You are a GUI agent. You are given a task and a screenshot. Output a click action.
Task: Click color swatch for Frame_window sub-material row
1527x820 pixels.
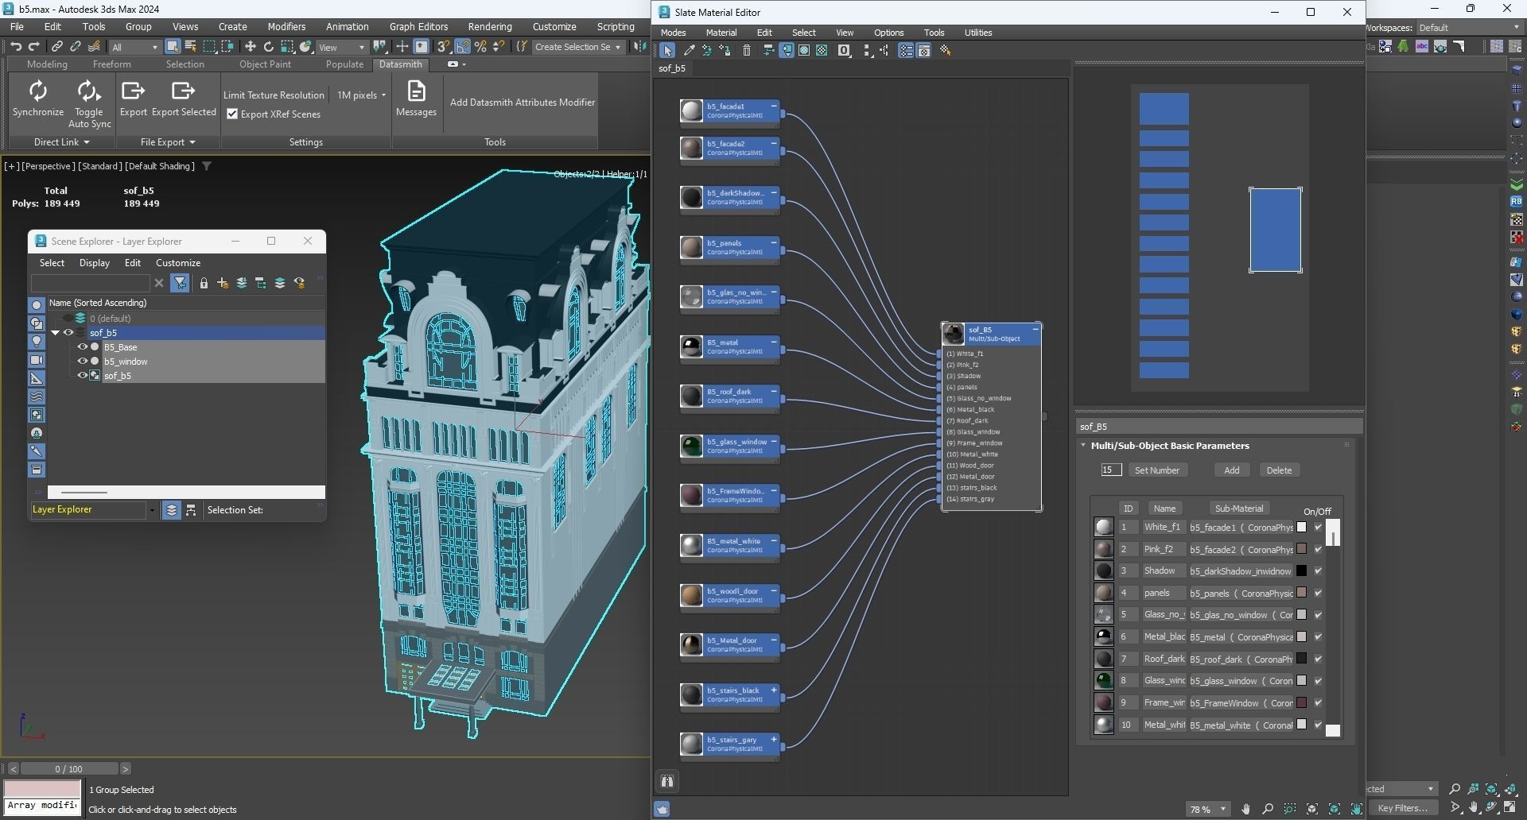pyautogui.click(x=1302, y=702)
